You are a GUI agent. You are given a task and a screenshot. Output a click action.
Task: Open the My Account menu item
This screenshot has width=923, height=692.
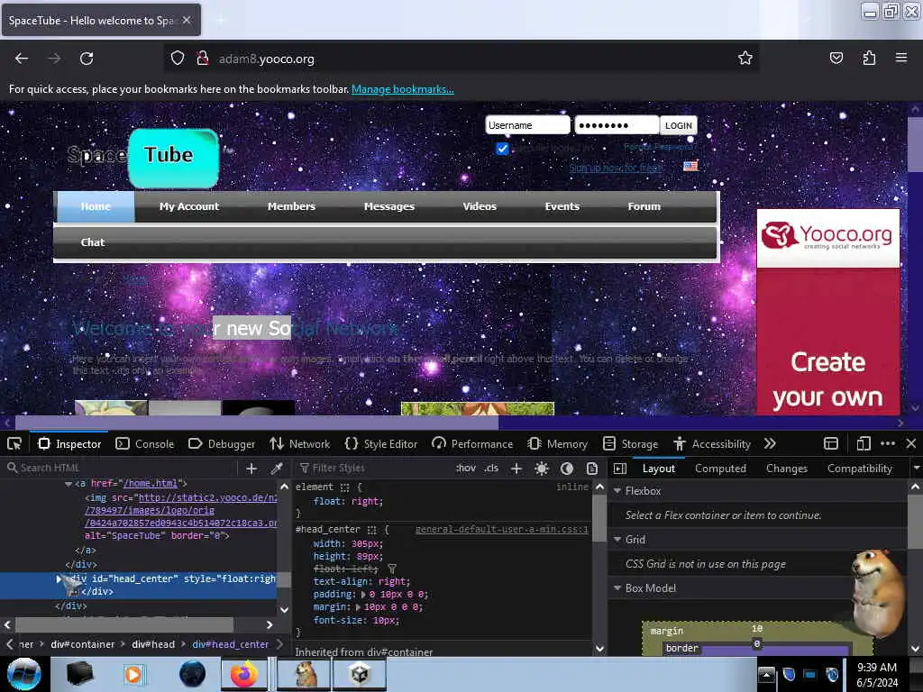[189, 206]
